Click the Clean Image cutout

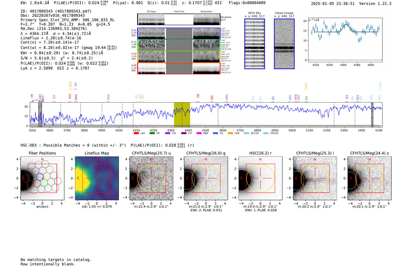click(284, 44)
